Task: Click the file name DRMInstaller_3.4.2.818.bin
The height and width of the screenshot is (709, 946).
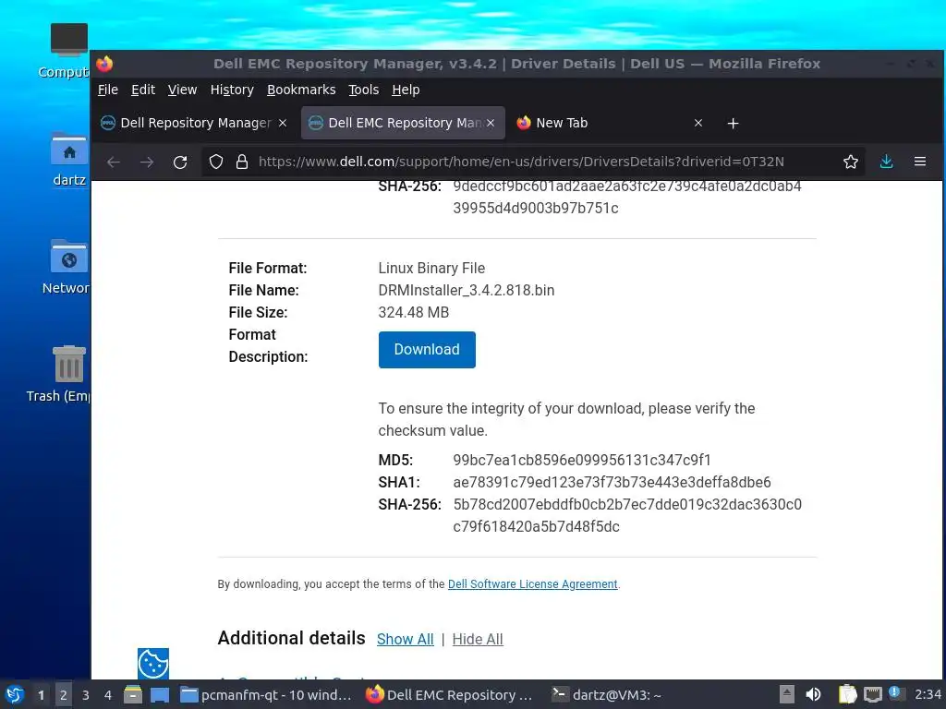Action: coord(466,290)
